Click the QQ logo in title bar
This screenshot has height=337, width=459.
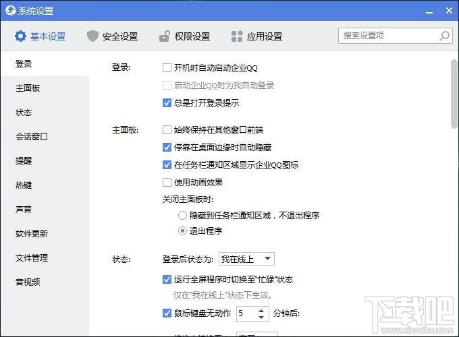point(10,11)
